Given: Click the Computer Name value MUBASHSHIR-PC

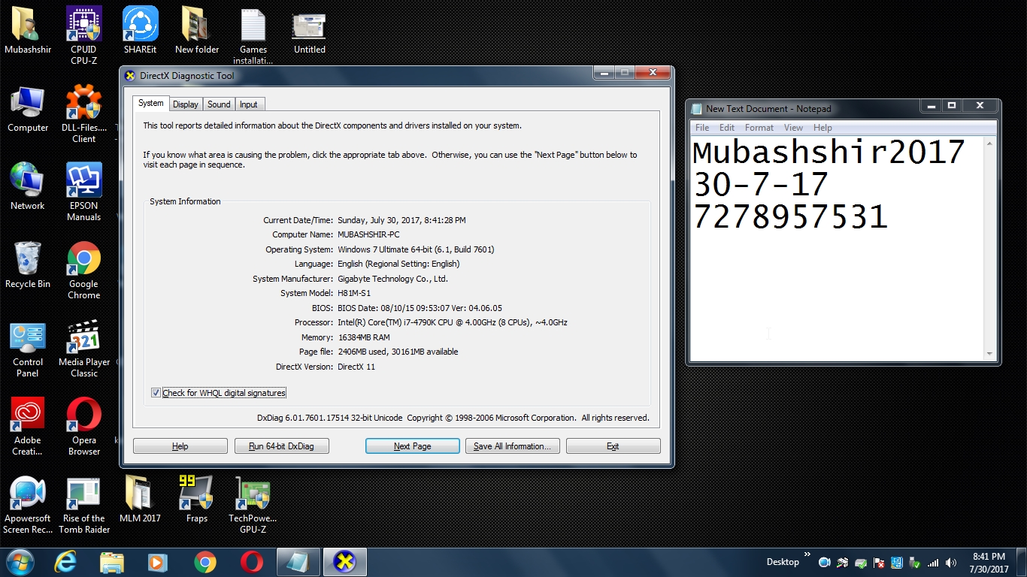Looking at the screenshot, I should tap(368, 234).
